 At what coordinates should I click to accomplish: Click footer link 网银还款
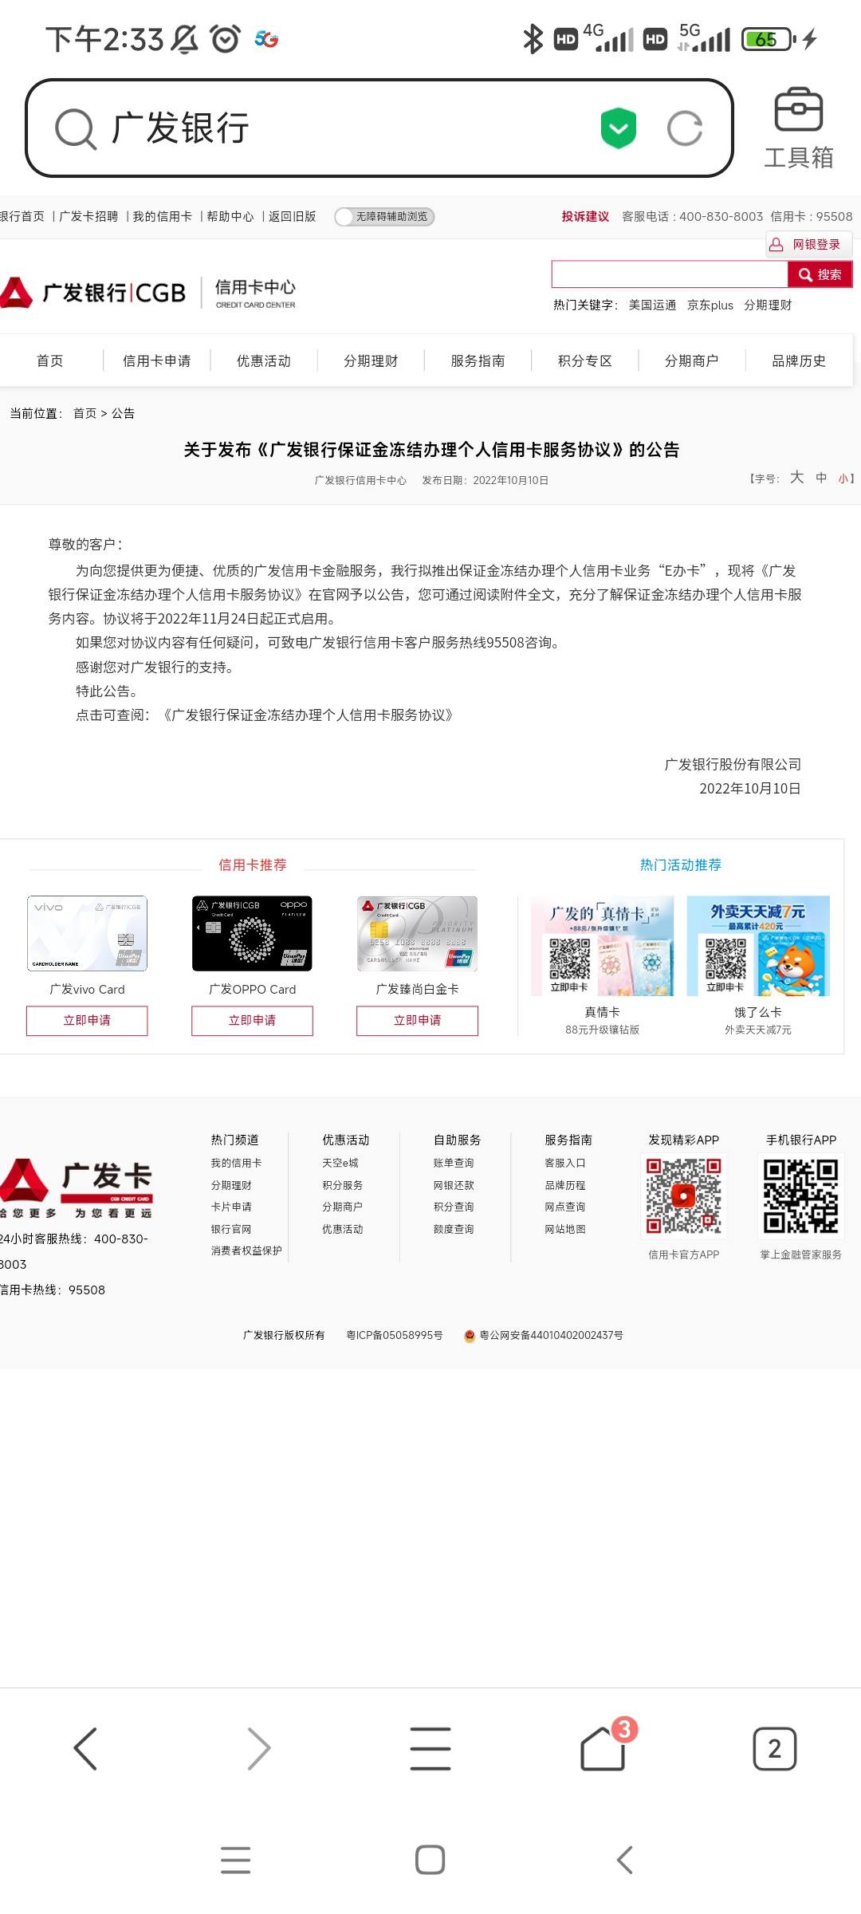click(x=454, y=1186)
